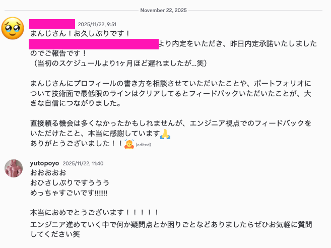
Task: Click the 9:51 message timestamp
Action: pos(97,24)
